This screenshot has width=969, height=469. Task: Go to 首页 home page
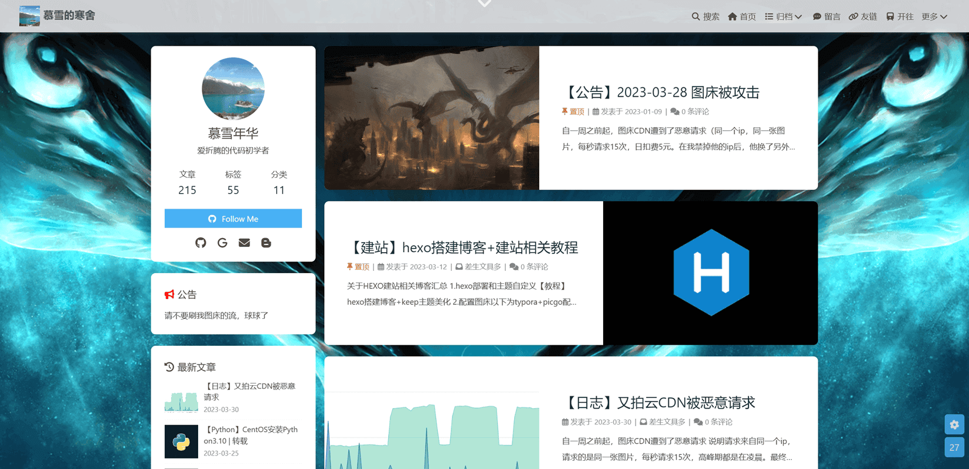click(742, 16)
